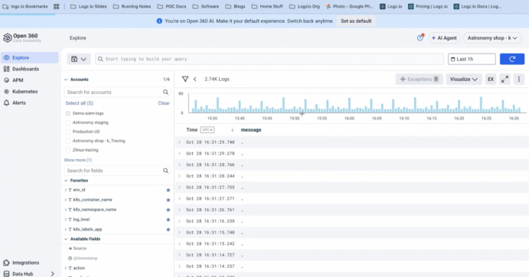Open the Explore page in sidebar
Screen dimensions: 529x277
(29, 57)
